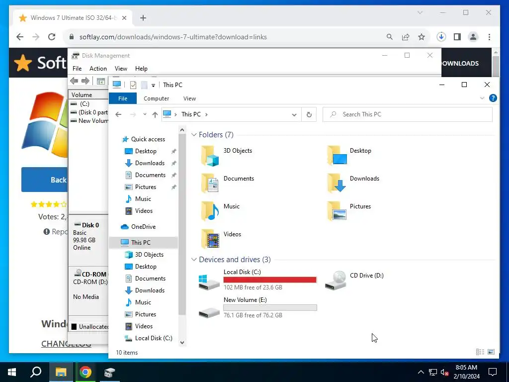This screenshot has width=509, height=382.
Task: Open Chrome tab search dropdown
Action: coord(420,12)
